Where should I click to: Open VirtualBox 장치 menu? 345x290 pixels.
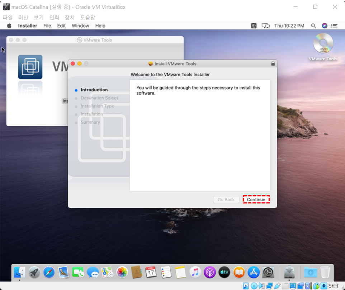(x=70, y=17)
